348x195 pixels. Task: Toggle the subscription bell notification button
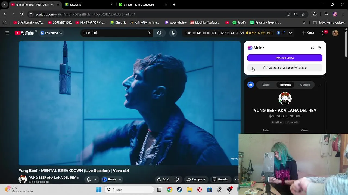point(88,179)
